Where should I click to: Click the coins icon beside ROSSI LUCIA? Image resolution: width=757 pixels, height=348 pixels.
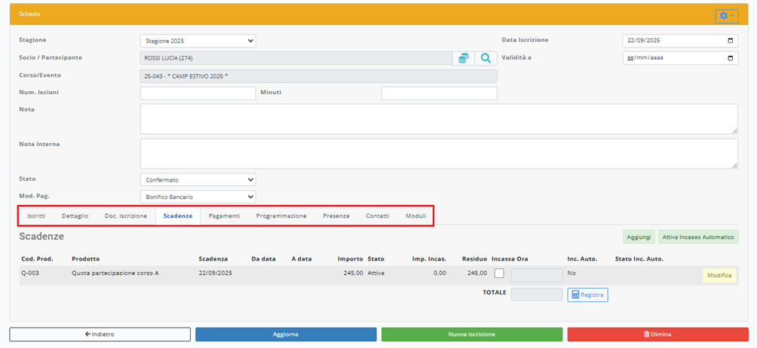click(x=464, y=58)
